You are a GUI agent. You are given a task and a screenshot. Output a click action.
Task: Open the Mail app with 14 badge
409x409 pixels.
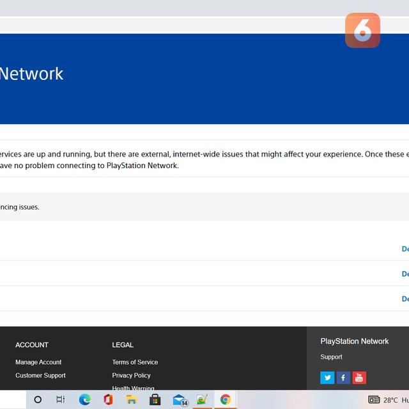[180, 400]
